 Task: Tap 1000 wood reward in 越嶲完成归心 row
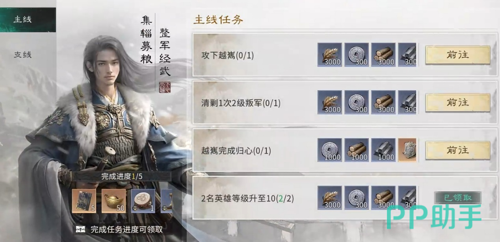357,150
